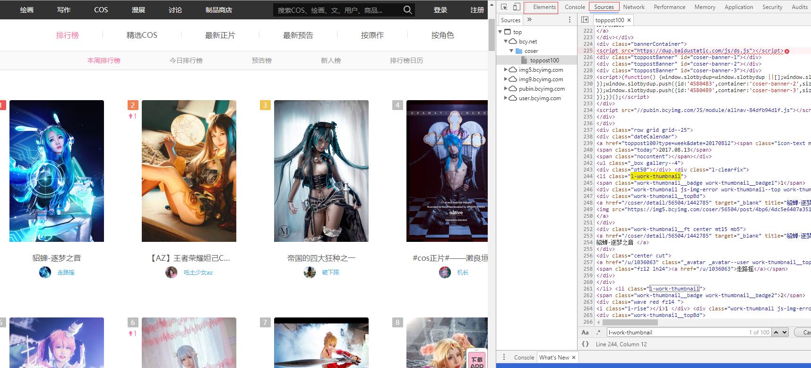The image size is (811, 368).
Task: Collapse the bcy.net domain node
Action: click(x=506, y=42)
